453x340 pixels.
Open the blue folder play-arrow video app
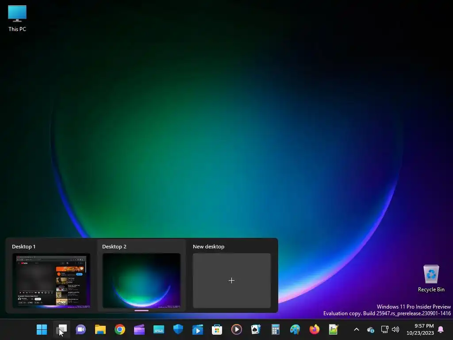pos(198,329)
